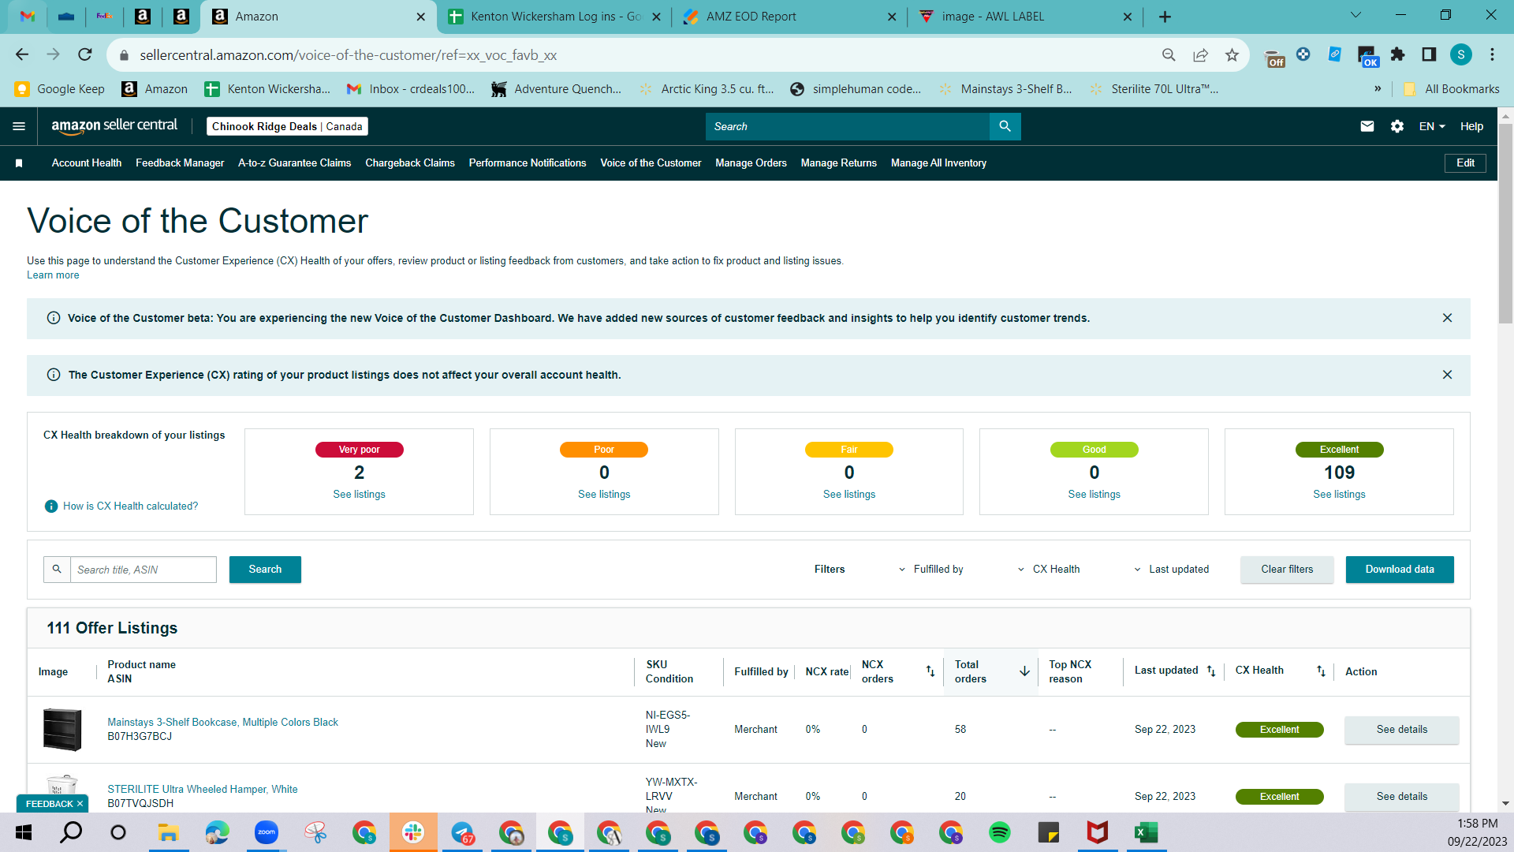This screenshot has width=1514, height=852.
Task: Open the tab search dropdown chevron
Action: 1356,16
